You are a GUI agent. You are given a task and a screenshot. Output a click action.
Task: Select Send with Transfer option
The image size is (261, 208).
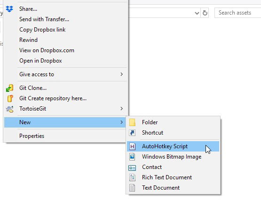click(x=44, y=19)
